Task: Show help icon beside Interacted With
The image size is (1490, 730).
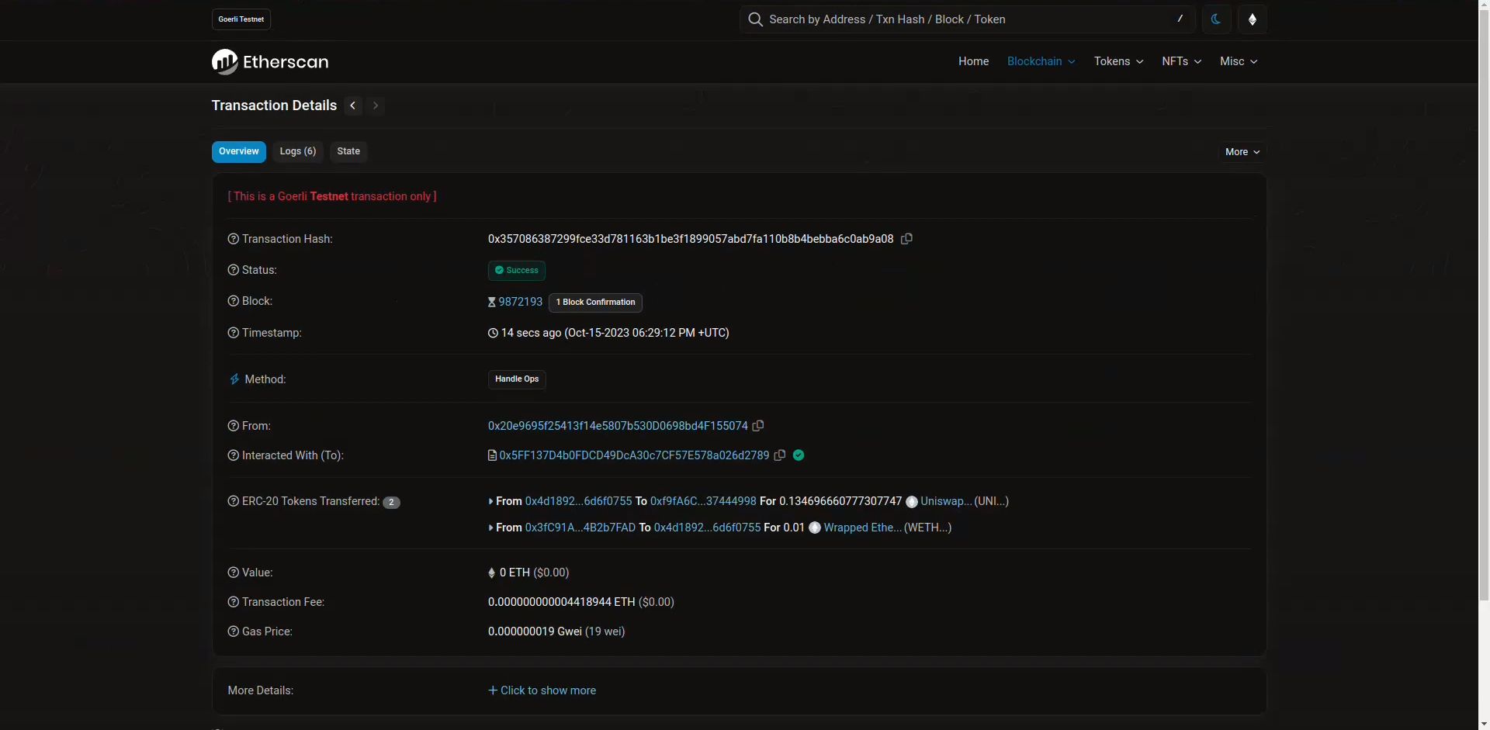Action: pyautogui.click(x=233, y=455)
